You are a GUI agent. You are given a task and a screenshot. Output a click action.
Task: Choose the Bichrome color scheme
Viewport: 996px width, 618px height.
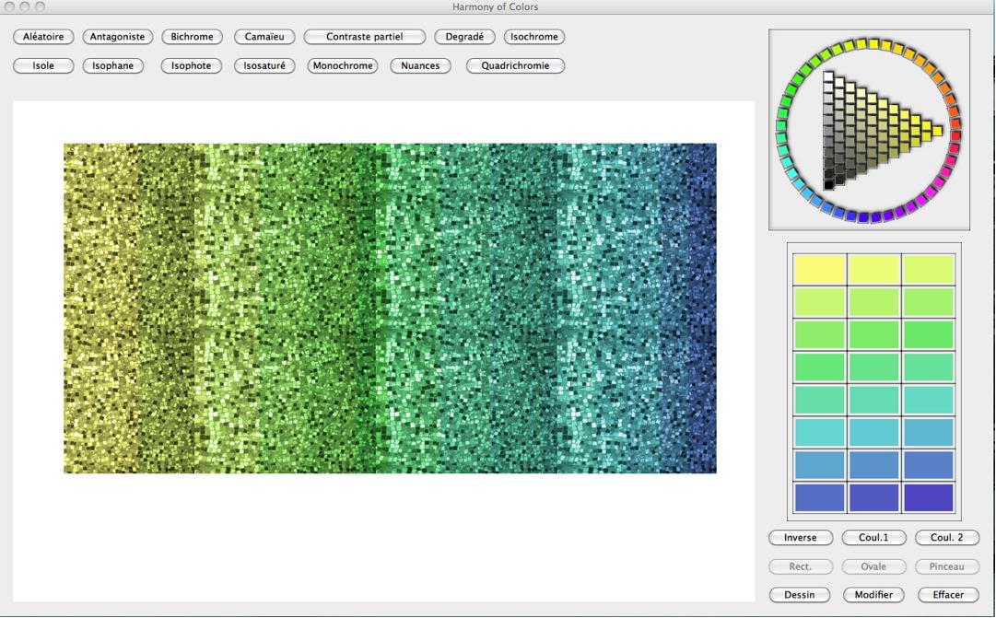tap(192, 37)
